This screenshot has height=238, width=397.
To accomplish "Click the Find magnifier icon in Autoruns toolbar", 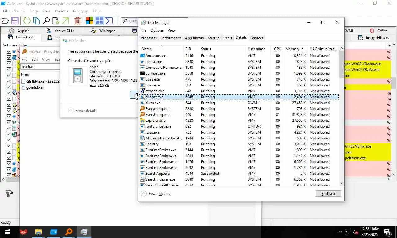I will coord(46,21).
